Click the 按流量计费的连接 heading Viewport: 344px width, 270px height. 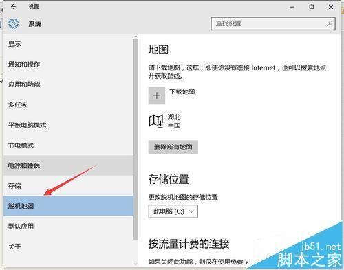(x=189, y=244)
